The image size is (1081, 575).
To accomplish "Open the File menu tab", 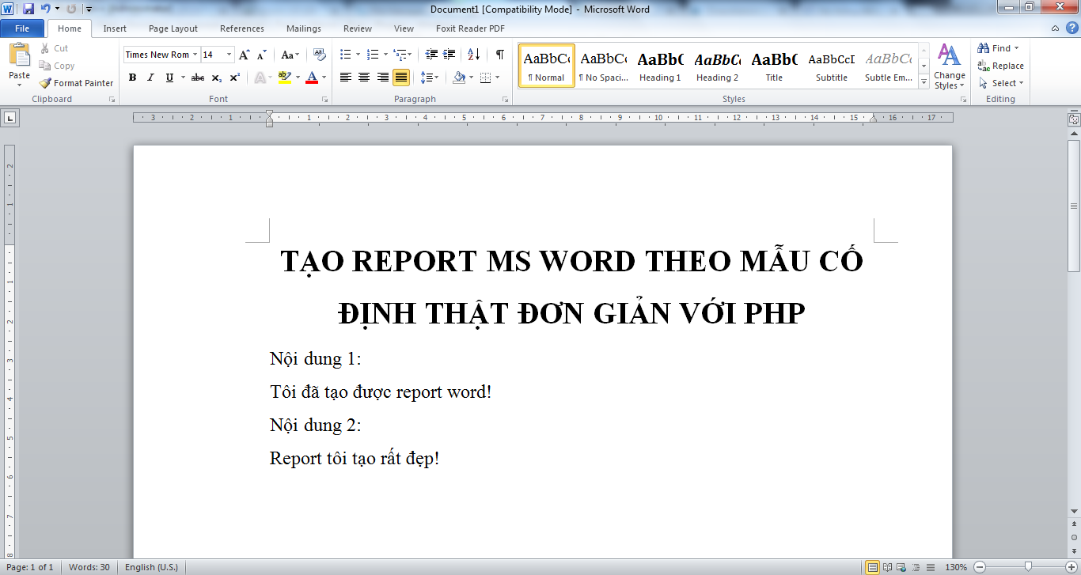I will pyautogui.click(x=22, y=28).
